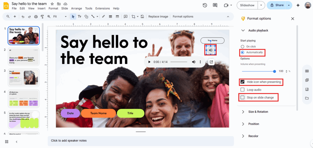Open the Fit zoom level dropdown
This screenshot has height=148, width=313.
pos(58,17)
